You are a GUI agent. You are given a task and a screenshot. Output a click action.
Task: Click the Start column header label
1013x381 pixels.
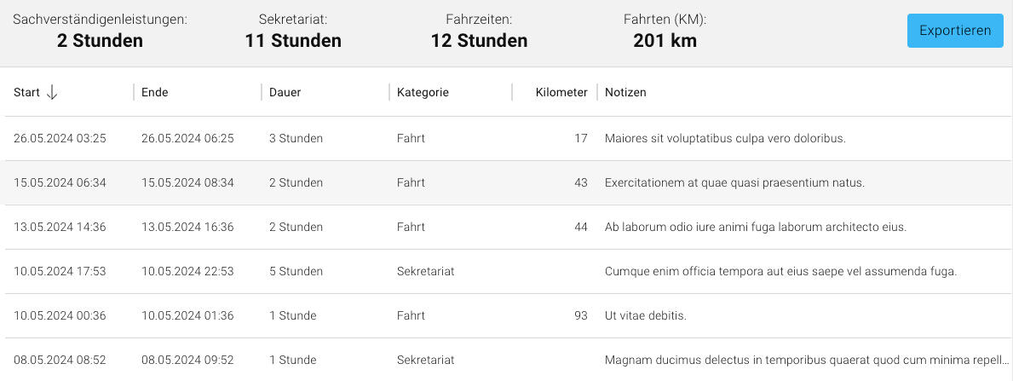pyautogui.click(x=26, y=92)
